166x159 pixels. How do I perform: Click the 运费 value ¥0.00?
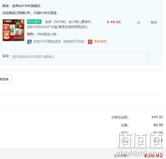[158, 125]
